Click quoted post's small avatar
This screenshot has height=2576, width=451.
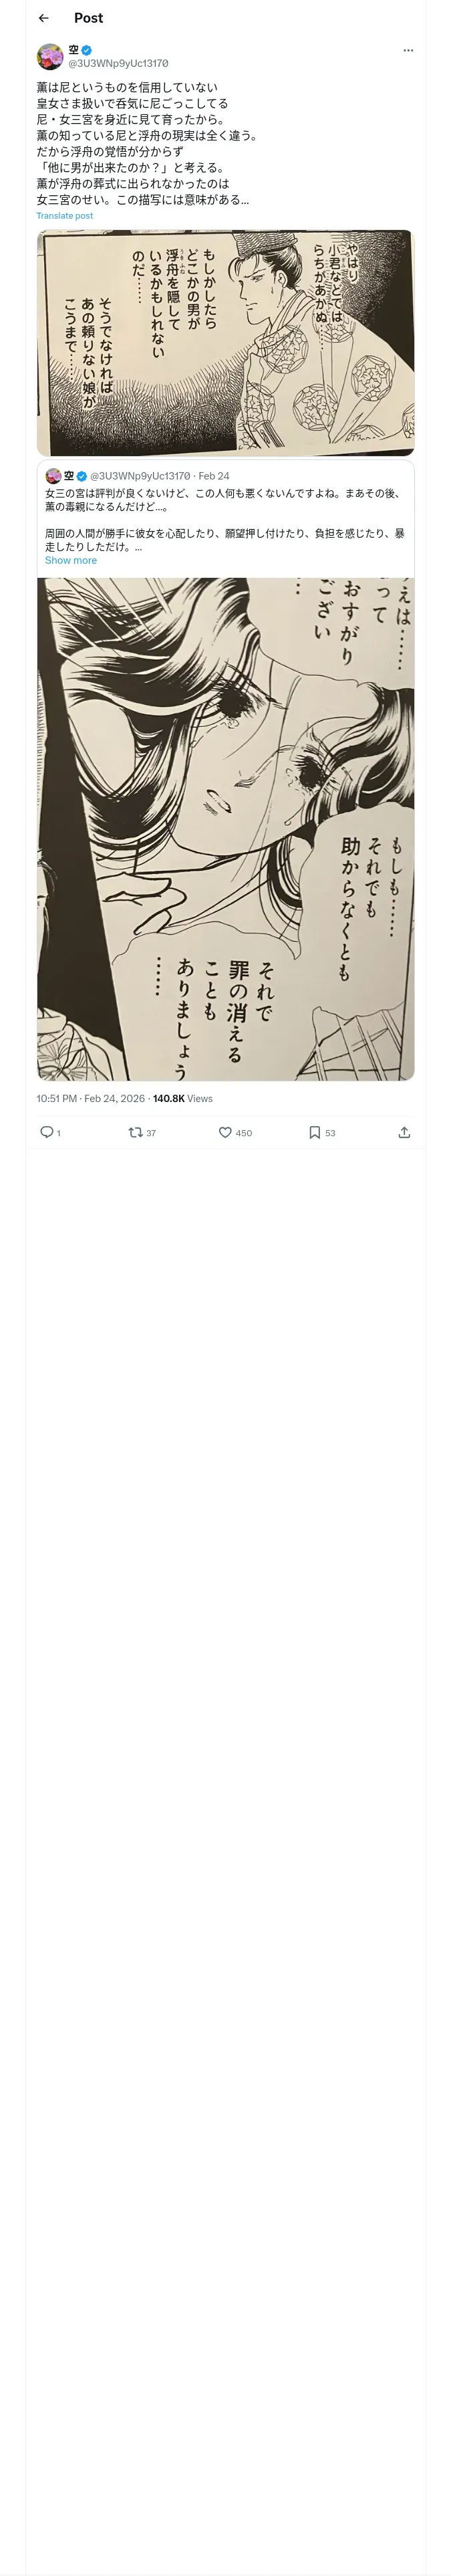tap(53, 476)
